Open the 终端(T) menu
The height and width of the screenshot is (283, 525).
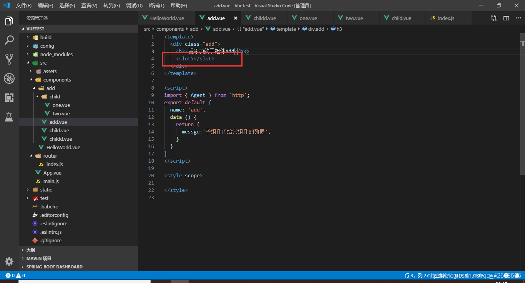pyautogui.click(x=156, y=5)
